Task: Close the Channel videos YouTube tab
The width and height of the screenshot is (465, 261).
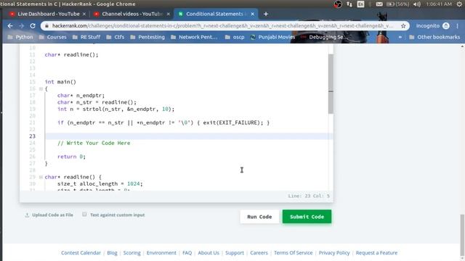Action: 168,14
